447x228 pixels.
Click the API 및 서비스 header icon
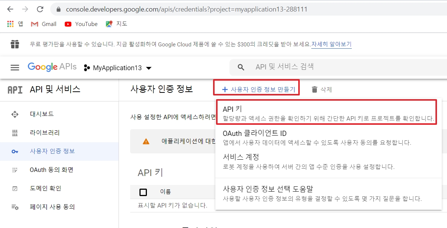[15, 89]
